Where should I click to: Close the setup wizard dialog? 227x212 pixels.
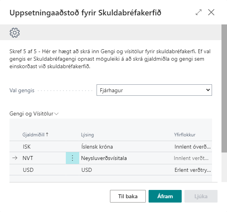211,12
